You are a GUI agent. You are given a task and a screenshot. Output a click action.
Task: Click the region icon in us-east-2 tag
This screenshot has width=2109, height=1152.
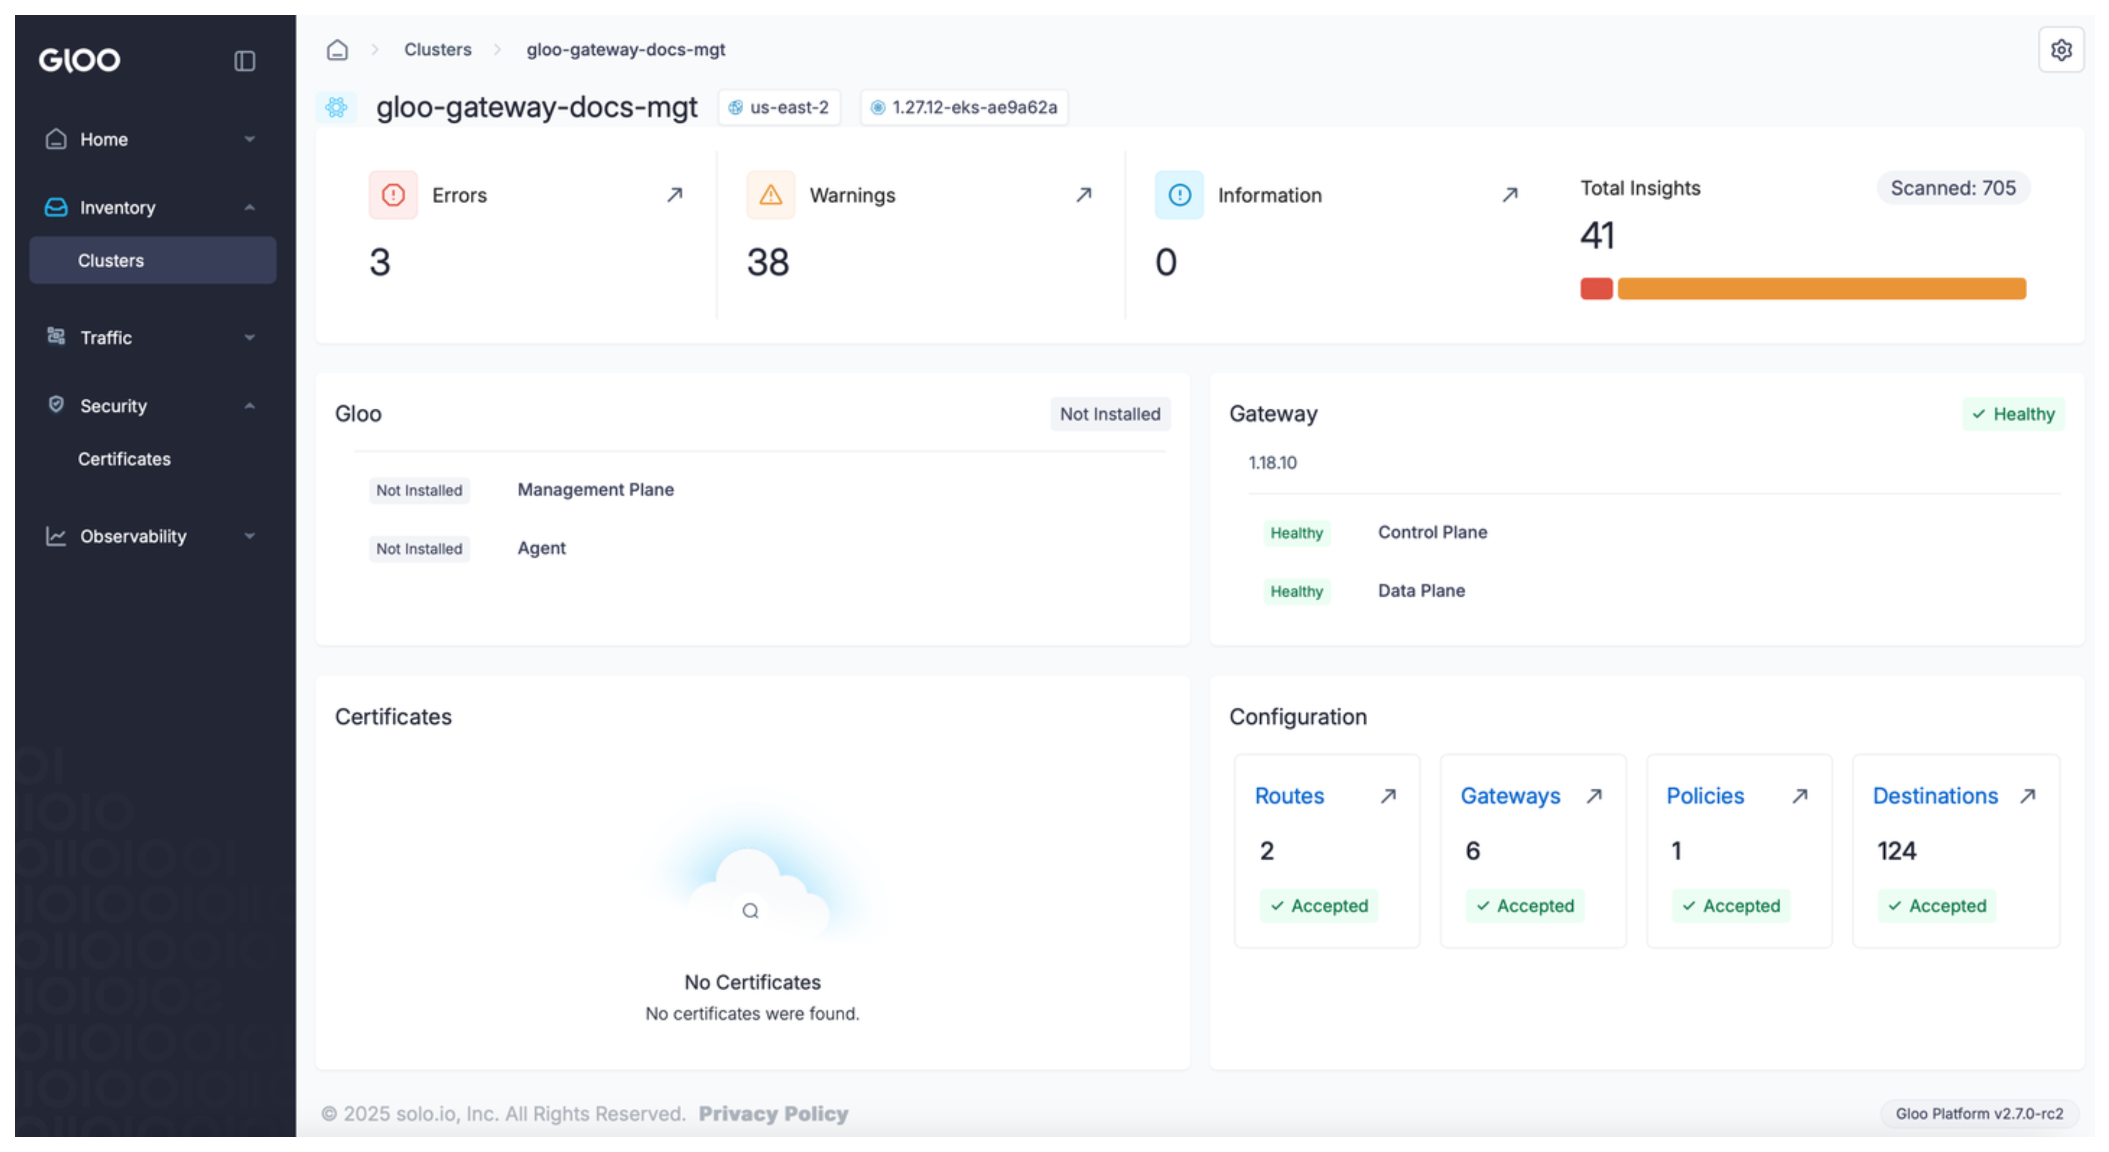735,107
